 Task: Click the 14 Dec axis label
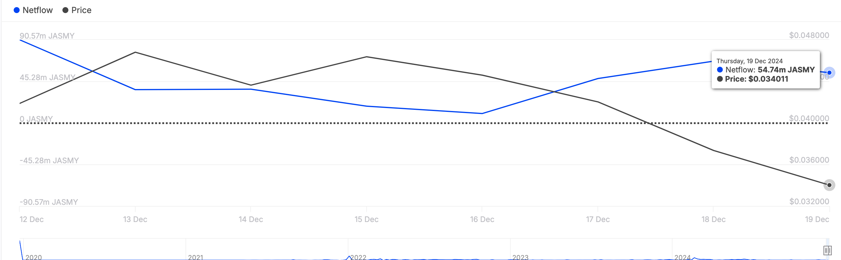pos(251,219)
